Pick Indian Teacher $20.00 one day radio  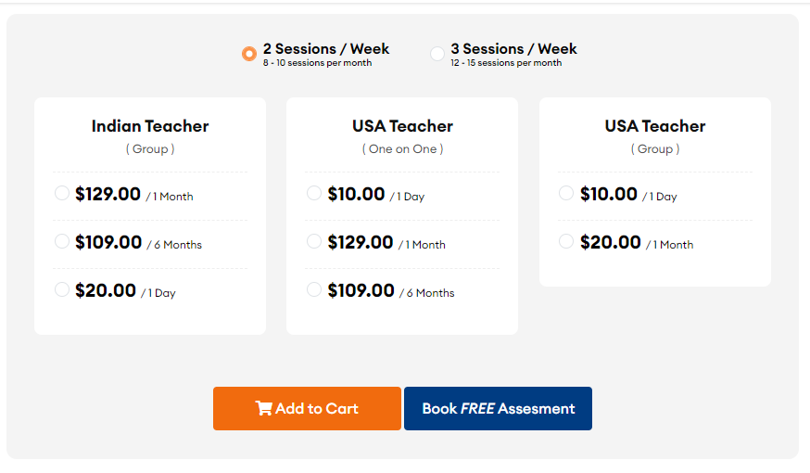pyautogui.click(x=62, y=289)
